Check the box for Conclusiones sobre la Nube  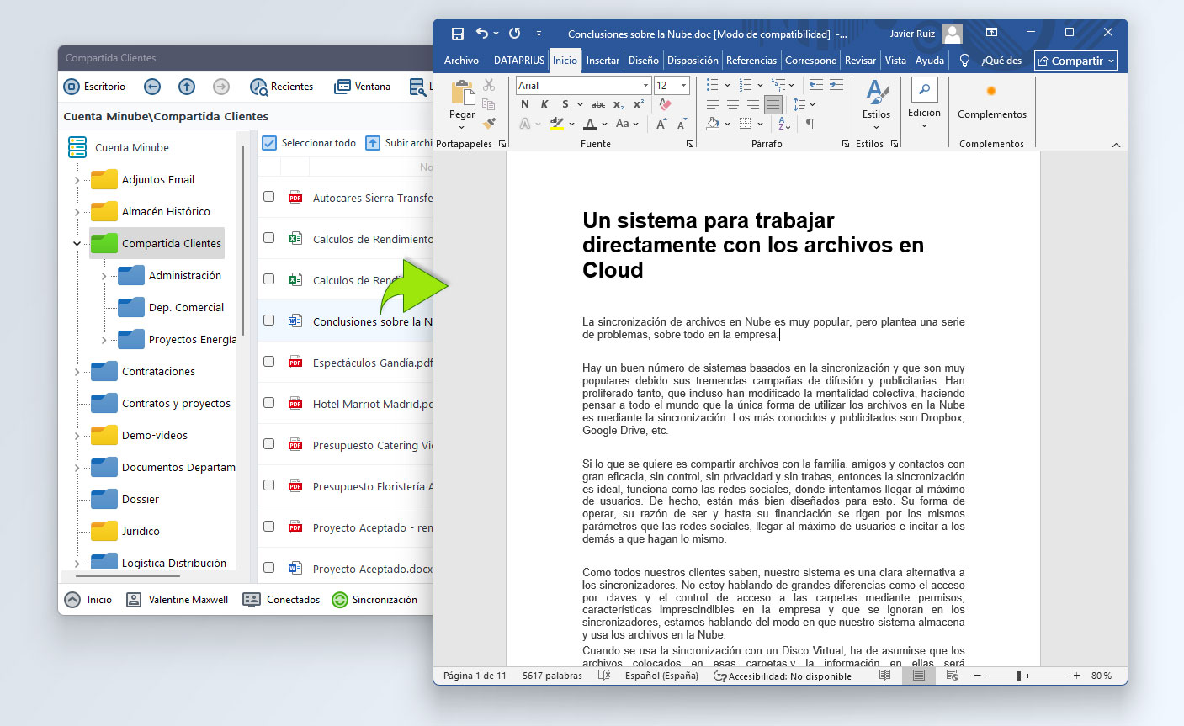[x=268, y=320]
